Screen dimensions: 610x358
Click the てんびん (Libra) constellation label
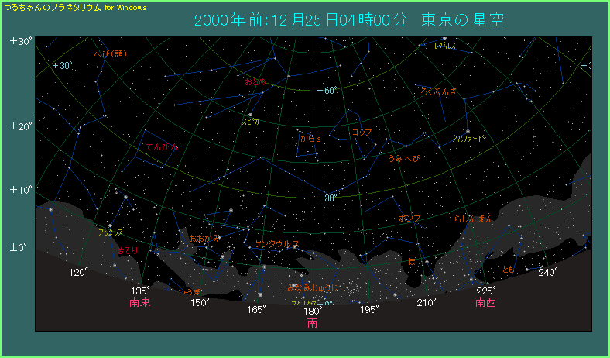click(x=161, y=146)
